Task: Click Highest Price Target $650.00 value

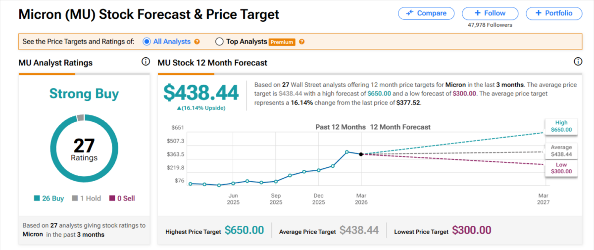Action: (245, 230)
